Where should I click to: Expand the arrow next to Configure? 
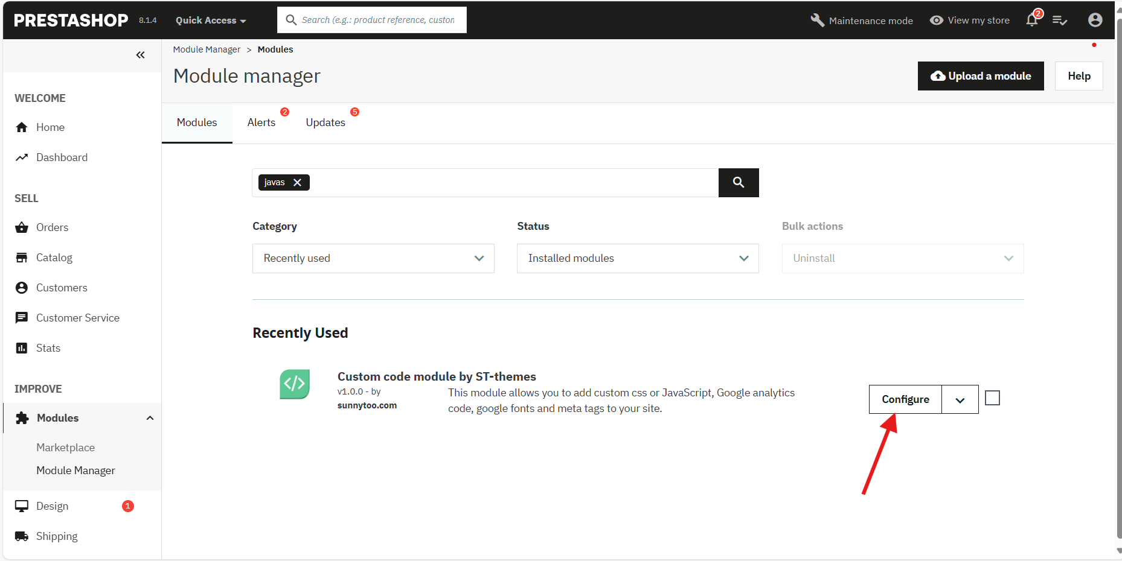[x=960, y=399]
